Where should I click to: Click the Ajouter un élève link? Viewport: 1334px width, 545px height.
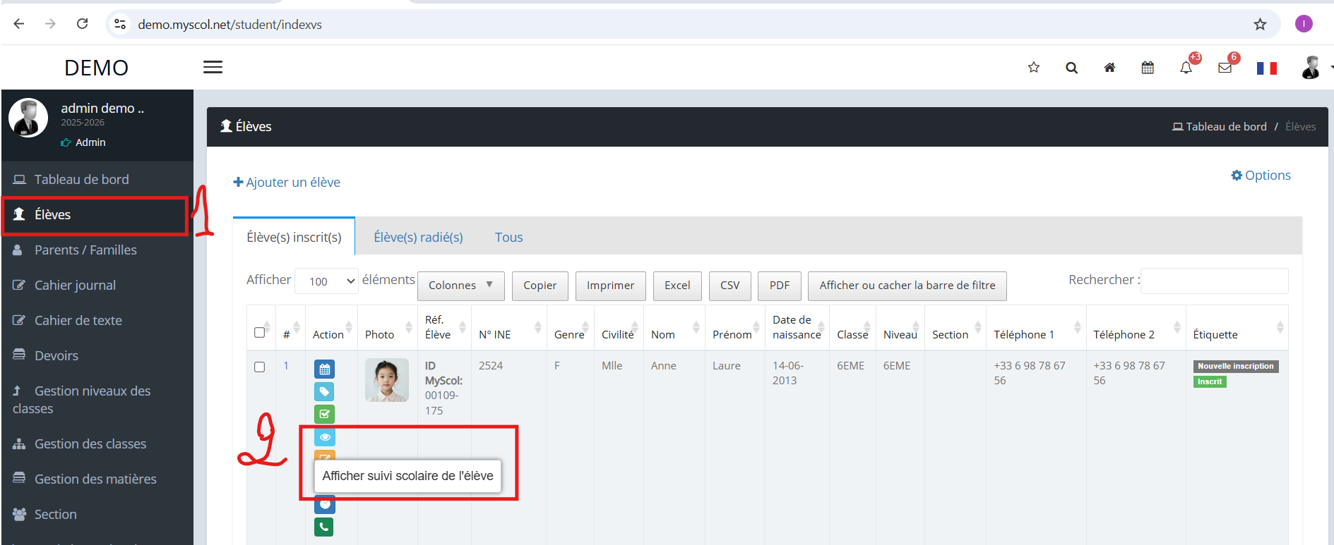(x=287, y=183)
